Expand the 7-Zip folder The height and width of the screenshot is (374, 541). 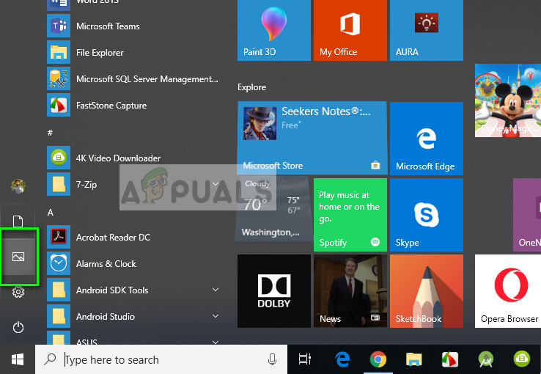[x=132, y=185]
